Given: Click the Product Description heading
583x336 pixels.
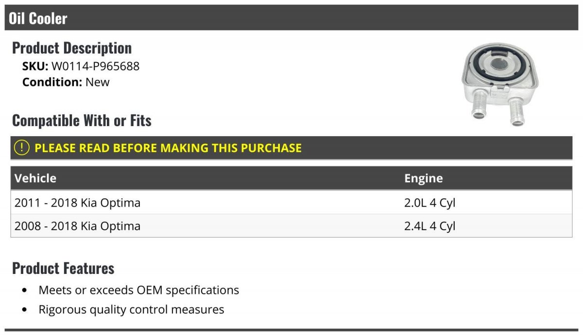Looking at the screenshot, I should click(x=72, y=48).
